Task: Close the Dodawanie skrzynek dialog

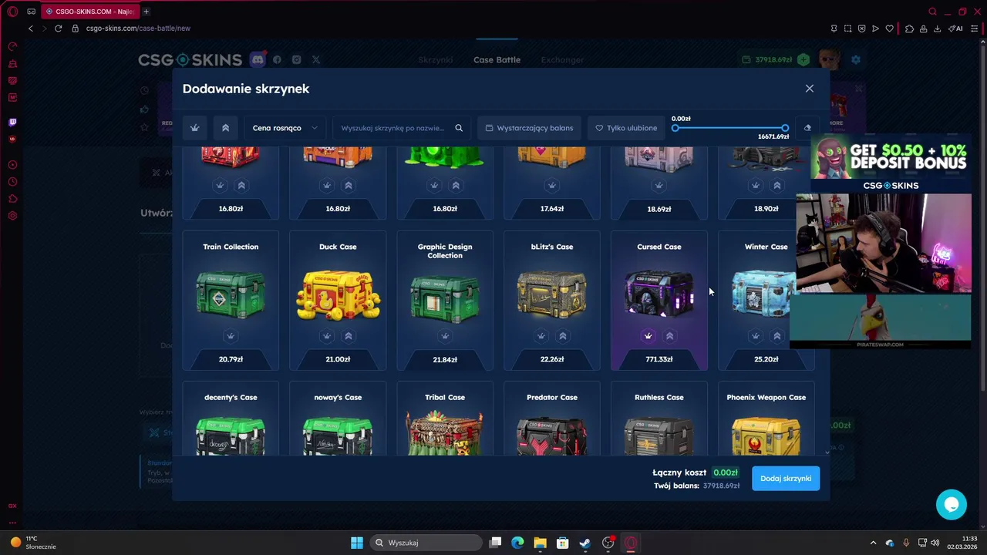Action: pyautogui.click(x=809, y=89)
